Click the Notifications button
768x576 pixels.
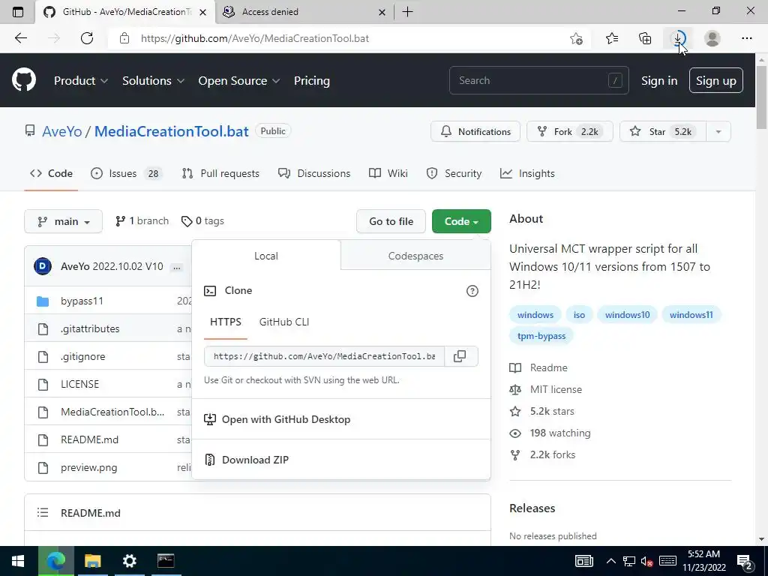click(x=475, y=132)
